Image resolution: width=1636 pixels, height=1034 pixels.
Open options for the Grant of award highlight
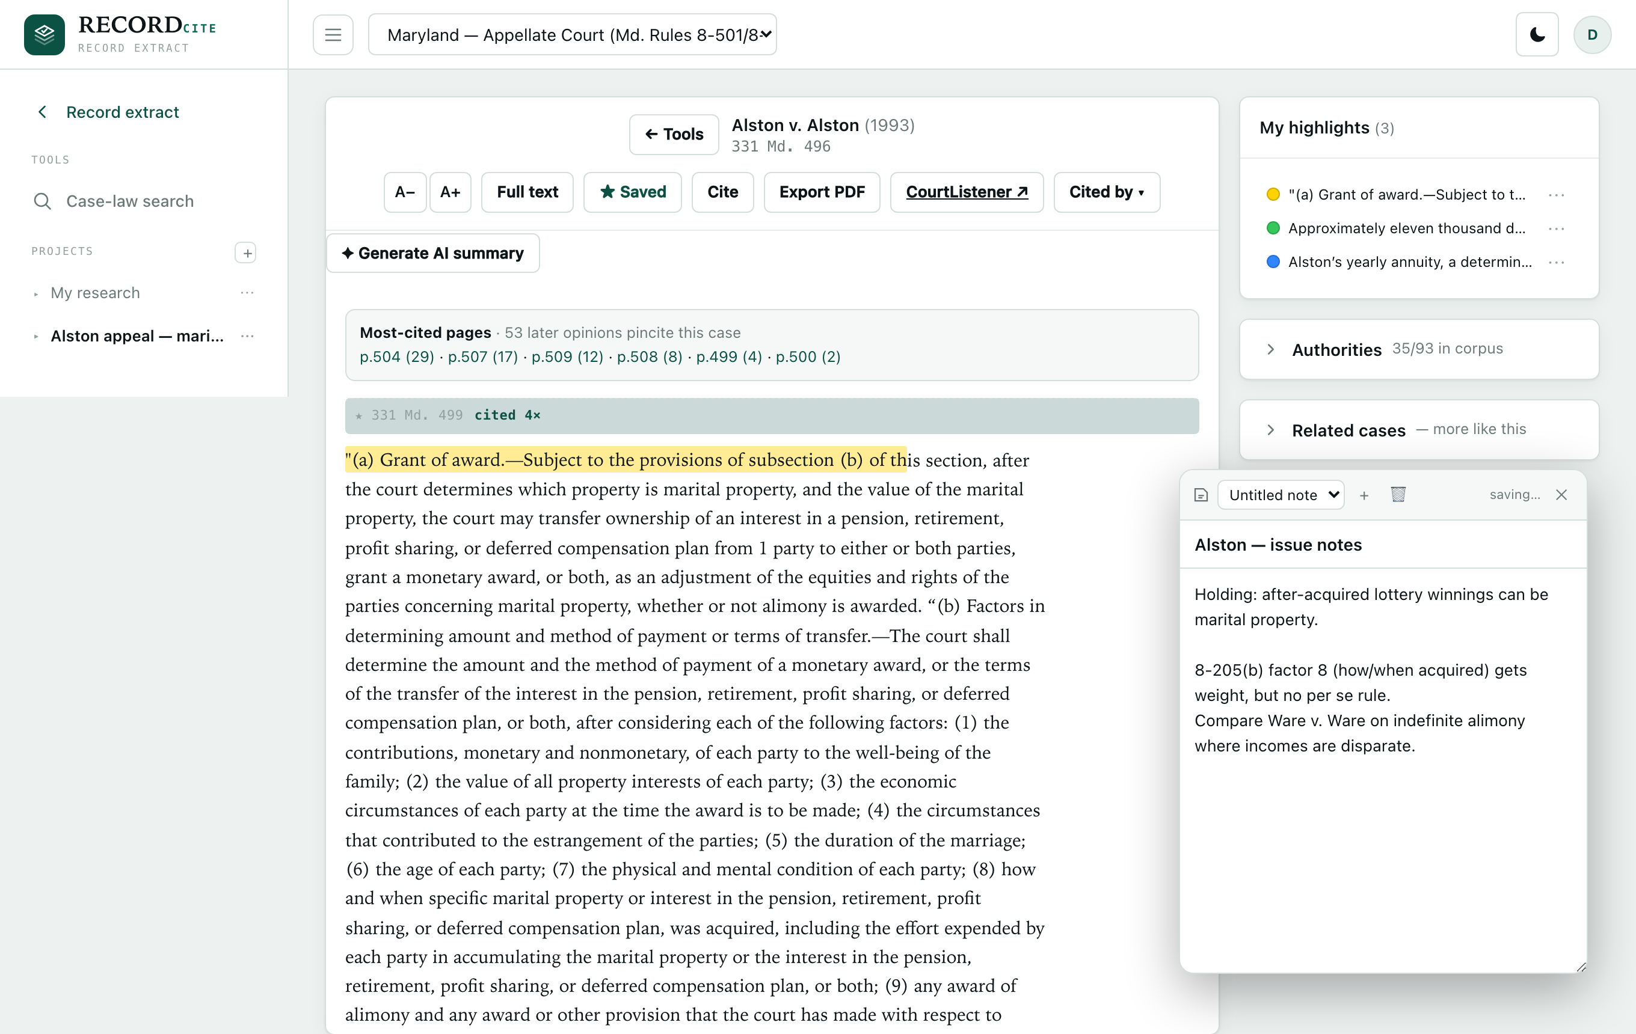1556,195
